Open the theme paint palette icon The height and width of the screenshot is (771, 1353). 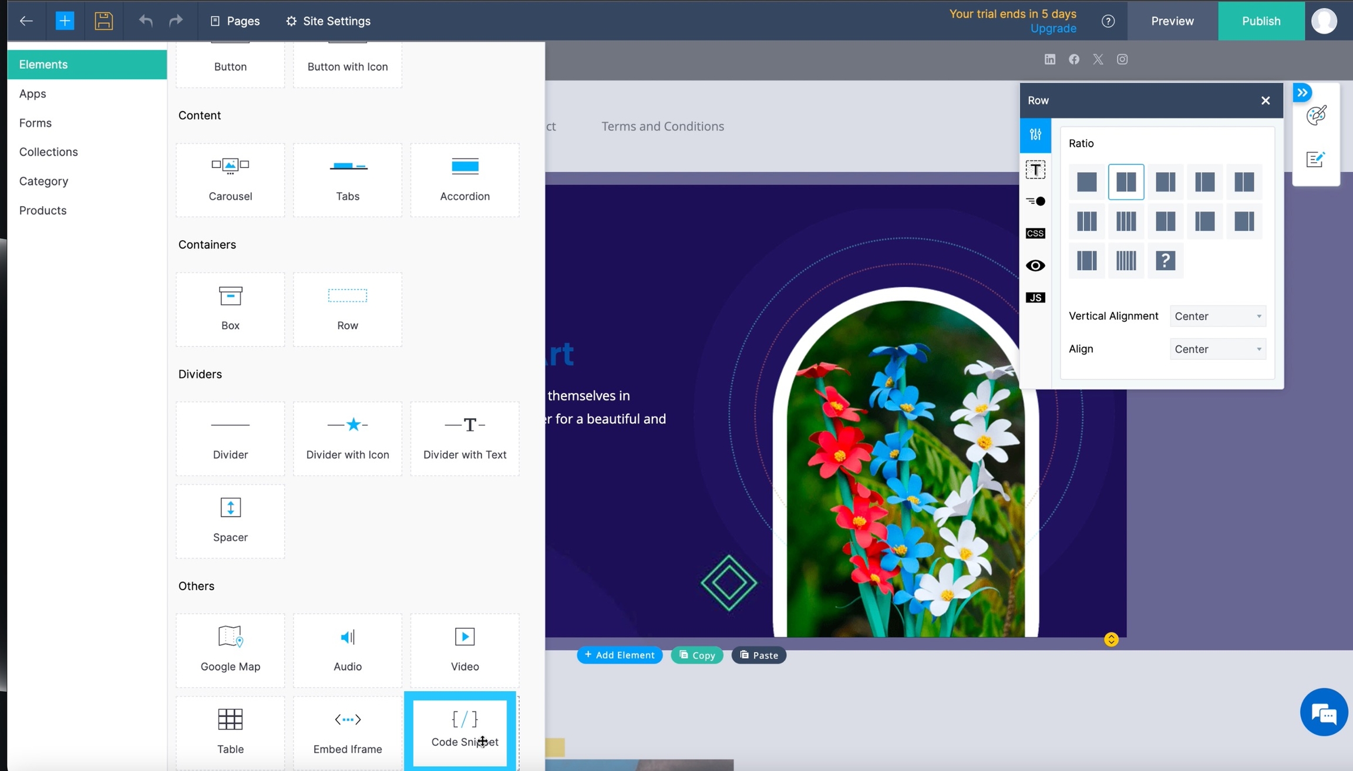[1316, 115]
